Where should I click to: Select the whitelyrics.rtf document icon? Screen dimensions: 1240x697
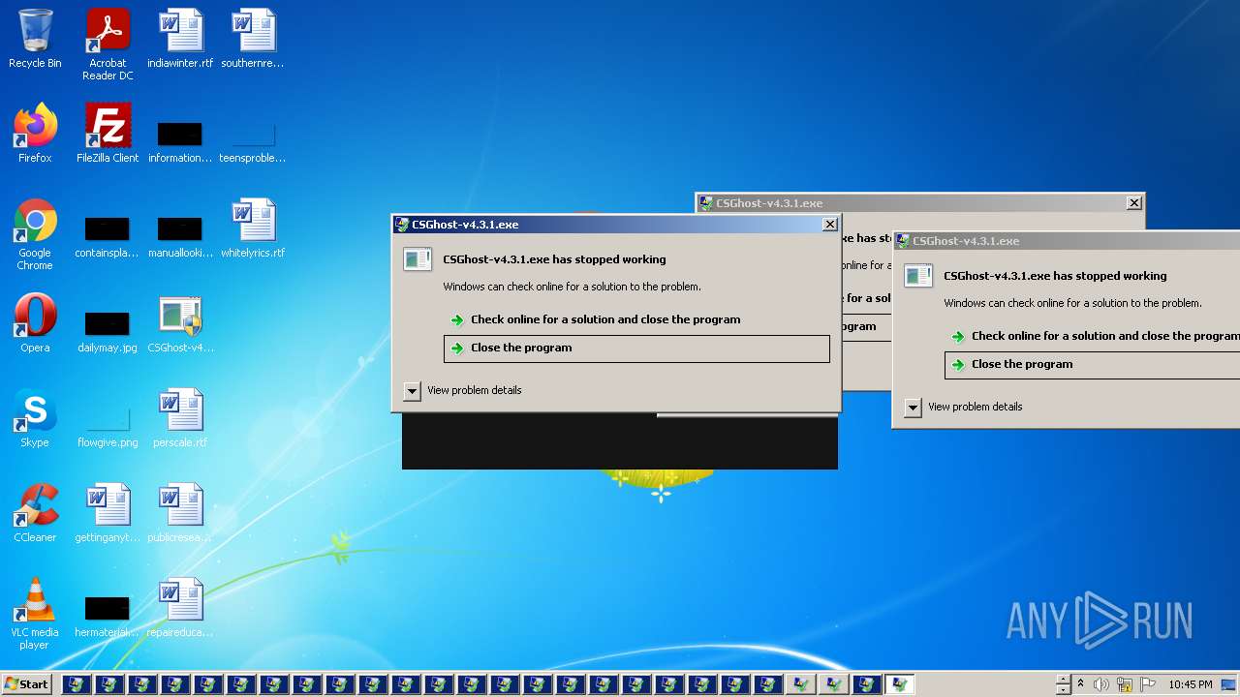[253, 228]
